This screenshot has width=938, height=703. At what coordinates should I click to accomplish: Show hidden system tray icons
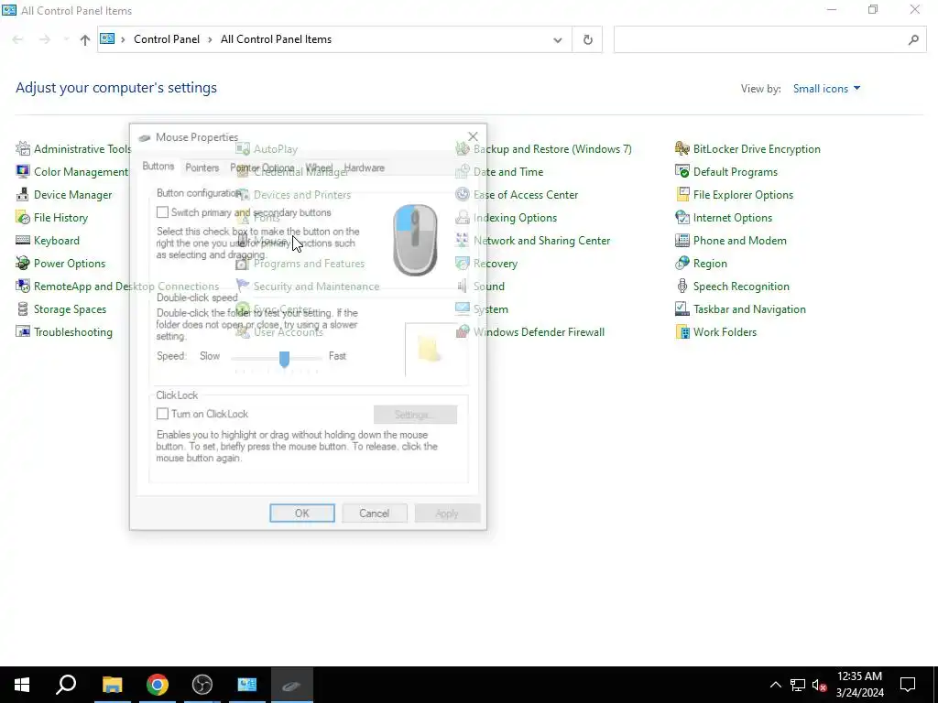pos(775,685)
